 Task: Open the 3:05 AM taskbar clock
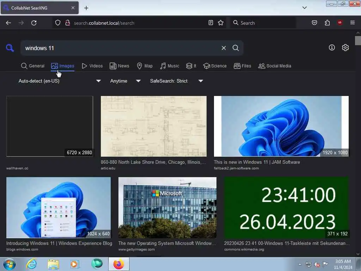[343, 264]
